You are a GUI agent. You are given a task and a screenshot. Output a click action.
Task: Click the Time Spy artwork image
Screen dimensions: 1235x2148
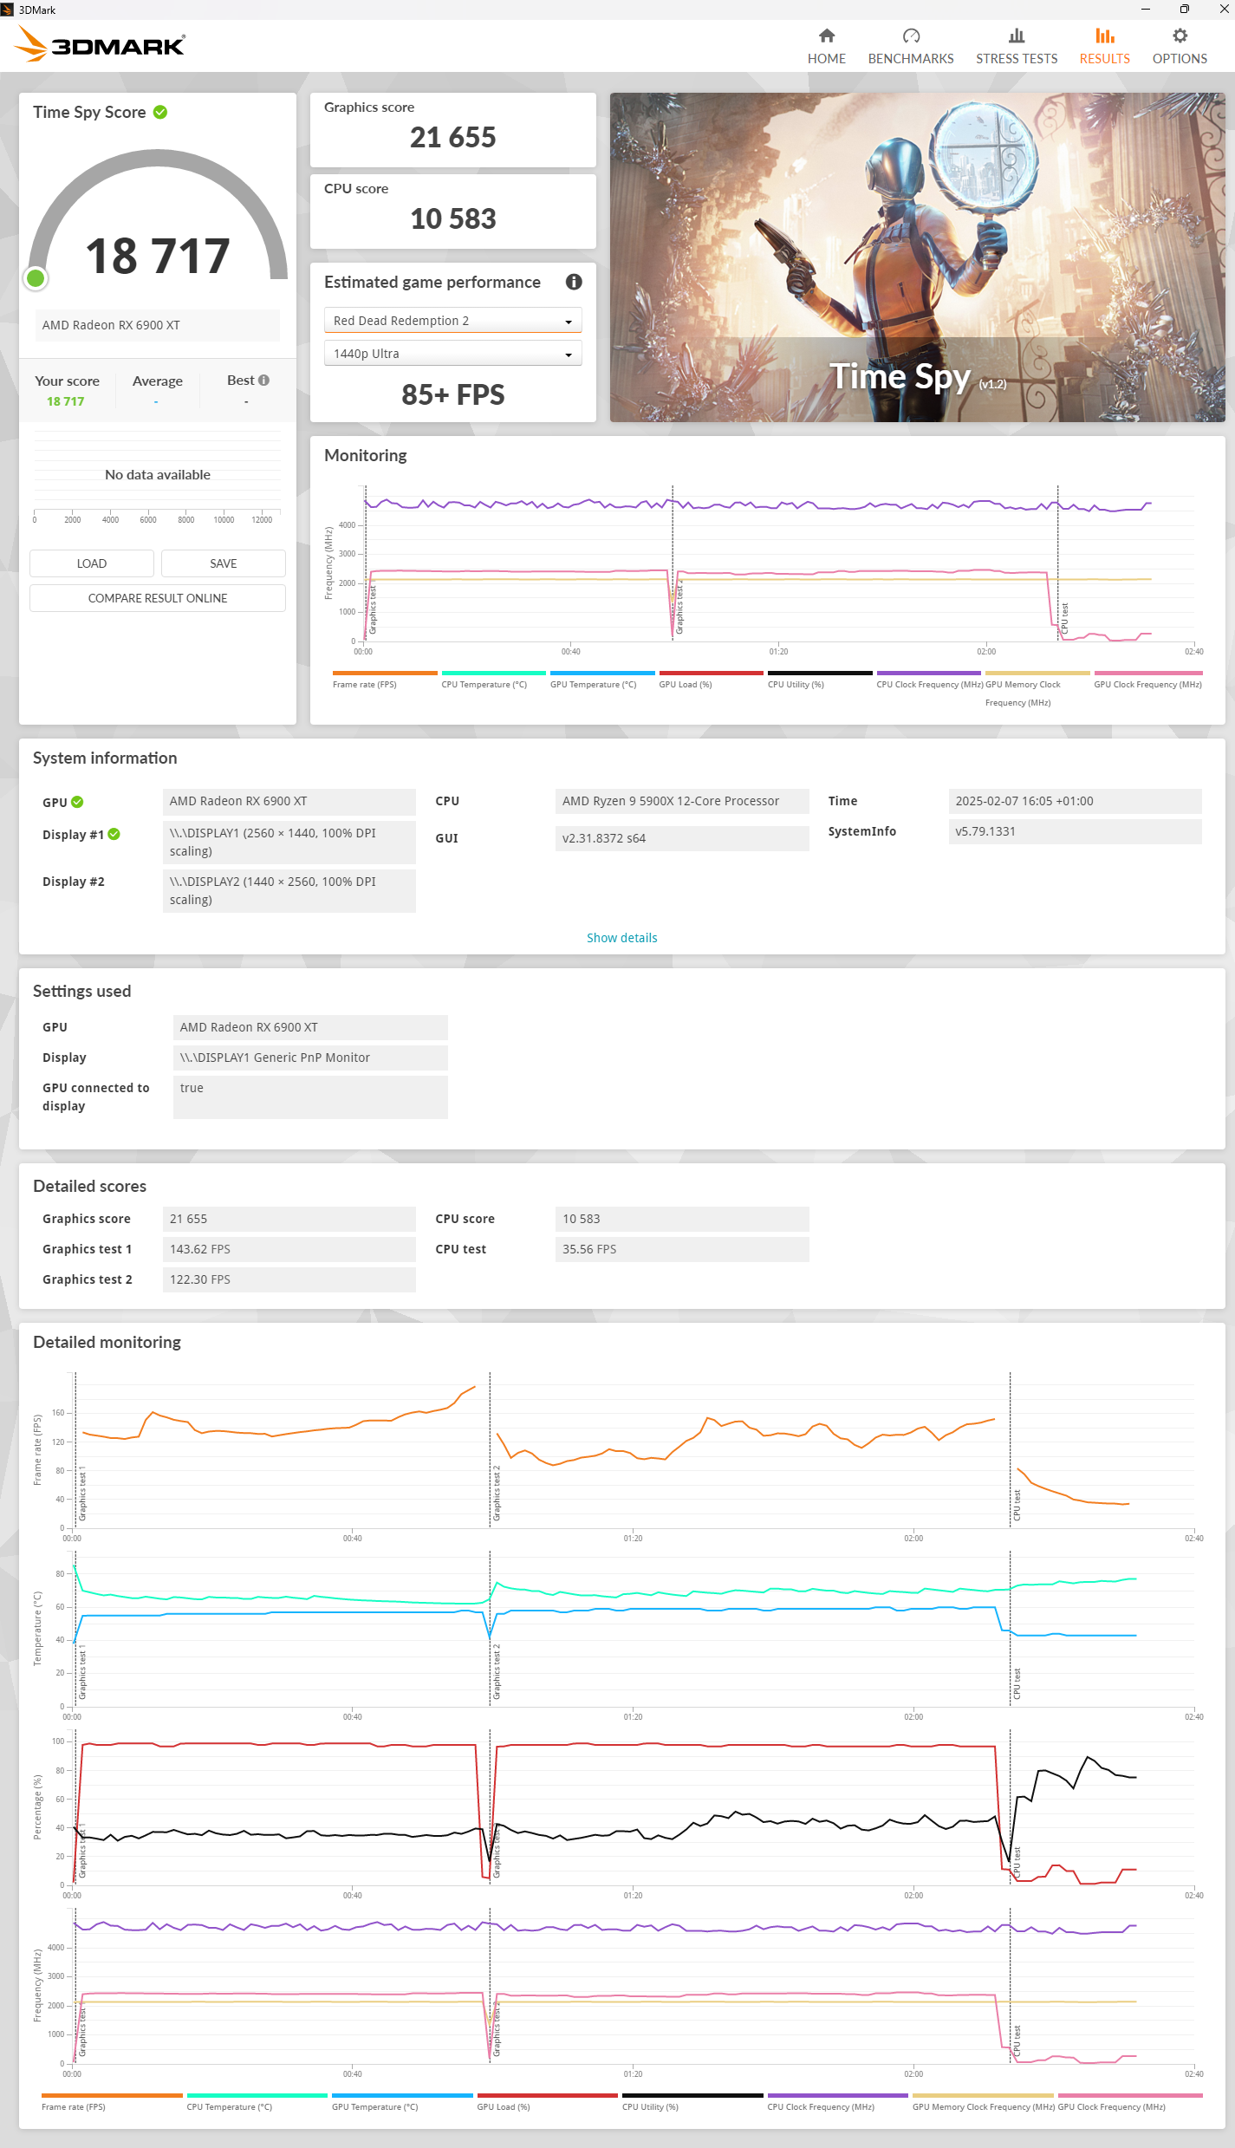point(918,257)
